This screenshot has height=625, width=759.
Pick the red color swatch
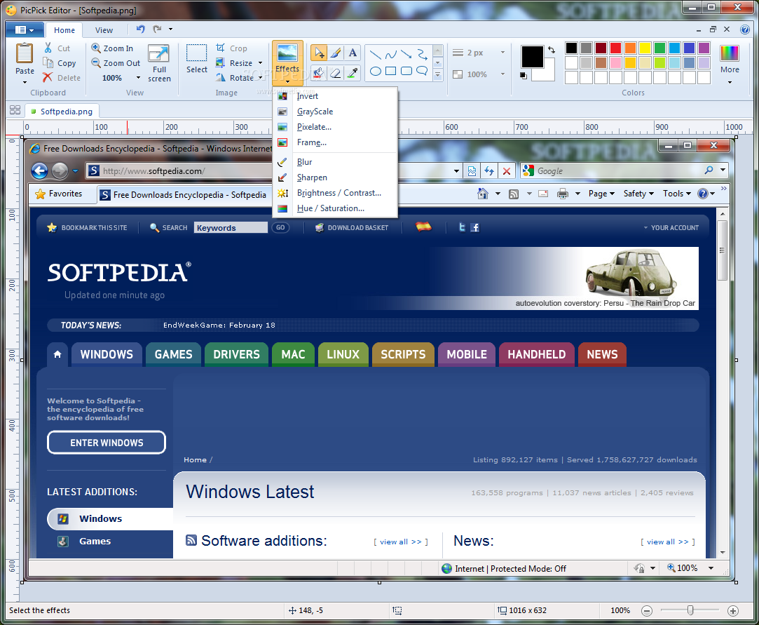615,48
